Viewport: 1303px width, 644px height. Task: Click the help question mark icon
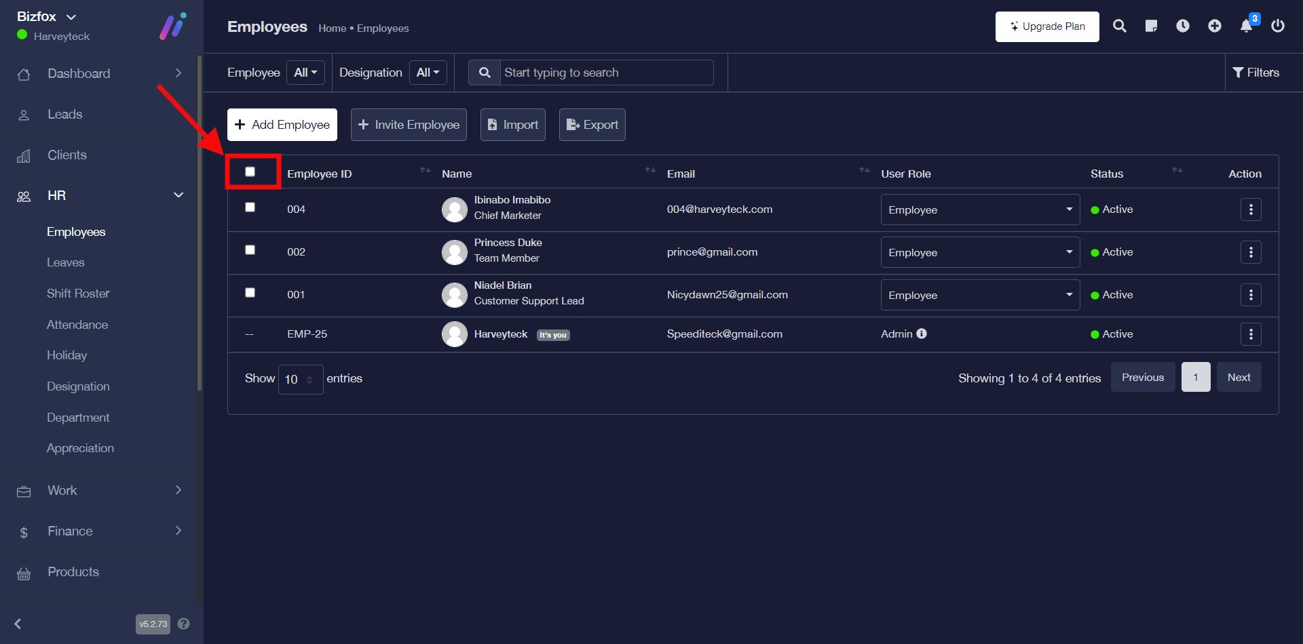tap(183, 624)
